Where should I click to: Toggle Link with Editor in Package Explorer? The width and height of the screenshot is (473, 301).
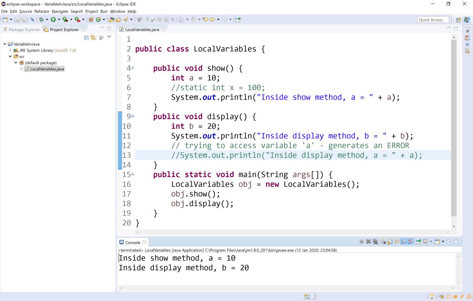[93, 37]
